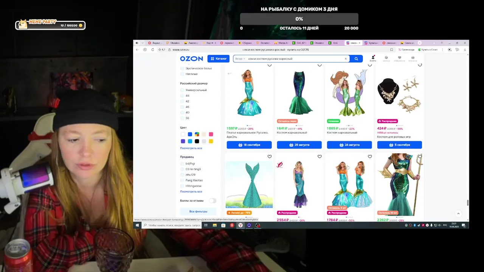This screenshot has height=272, width=484.
Task: Switch to the Kick browser tab
Action: 334,43
